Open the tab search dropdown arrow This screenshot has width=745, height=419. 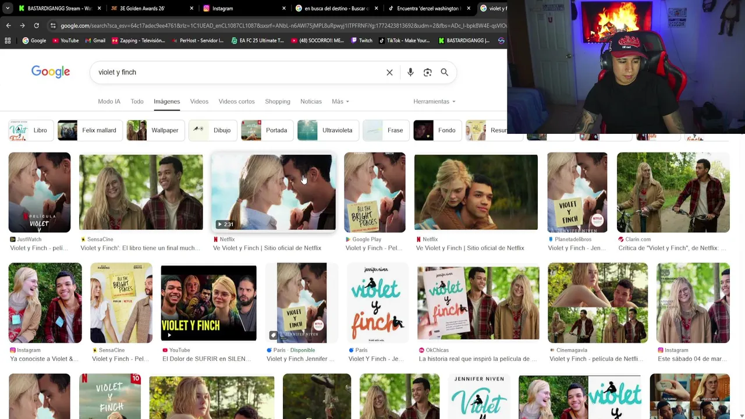pyautogui.click(x=7, y=8)
